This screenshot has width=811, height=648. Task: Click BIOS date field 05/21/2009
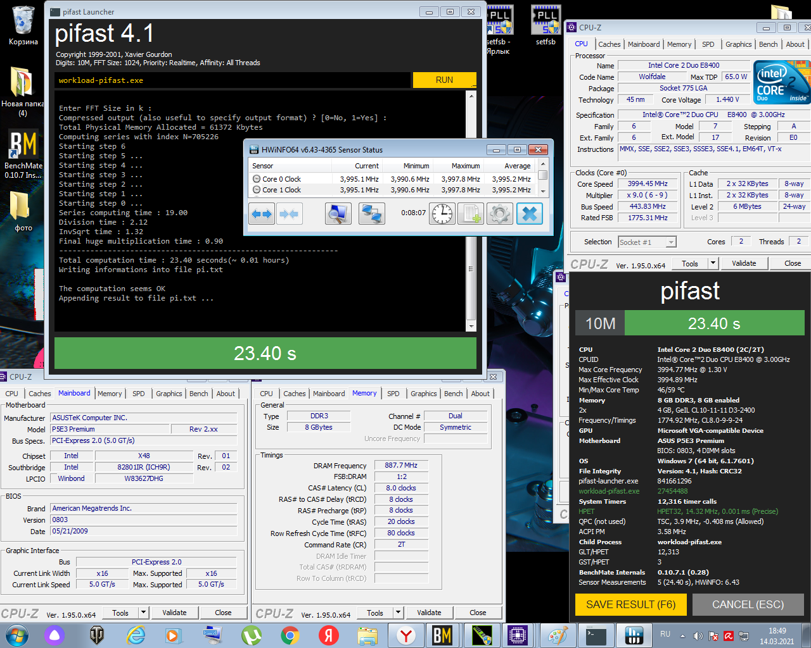144,531
